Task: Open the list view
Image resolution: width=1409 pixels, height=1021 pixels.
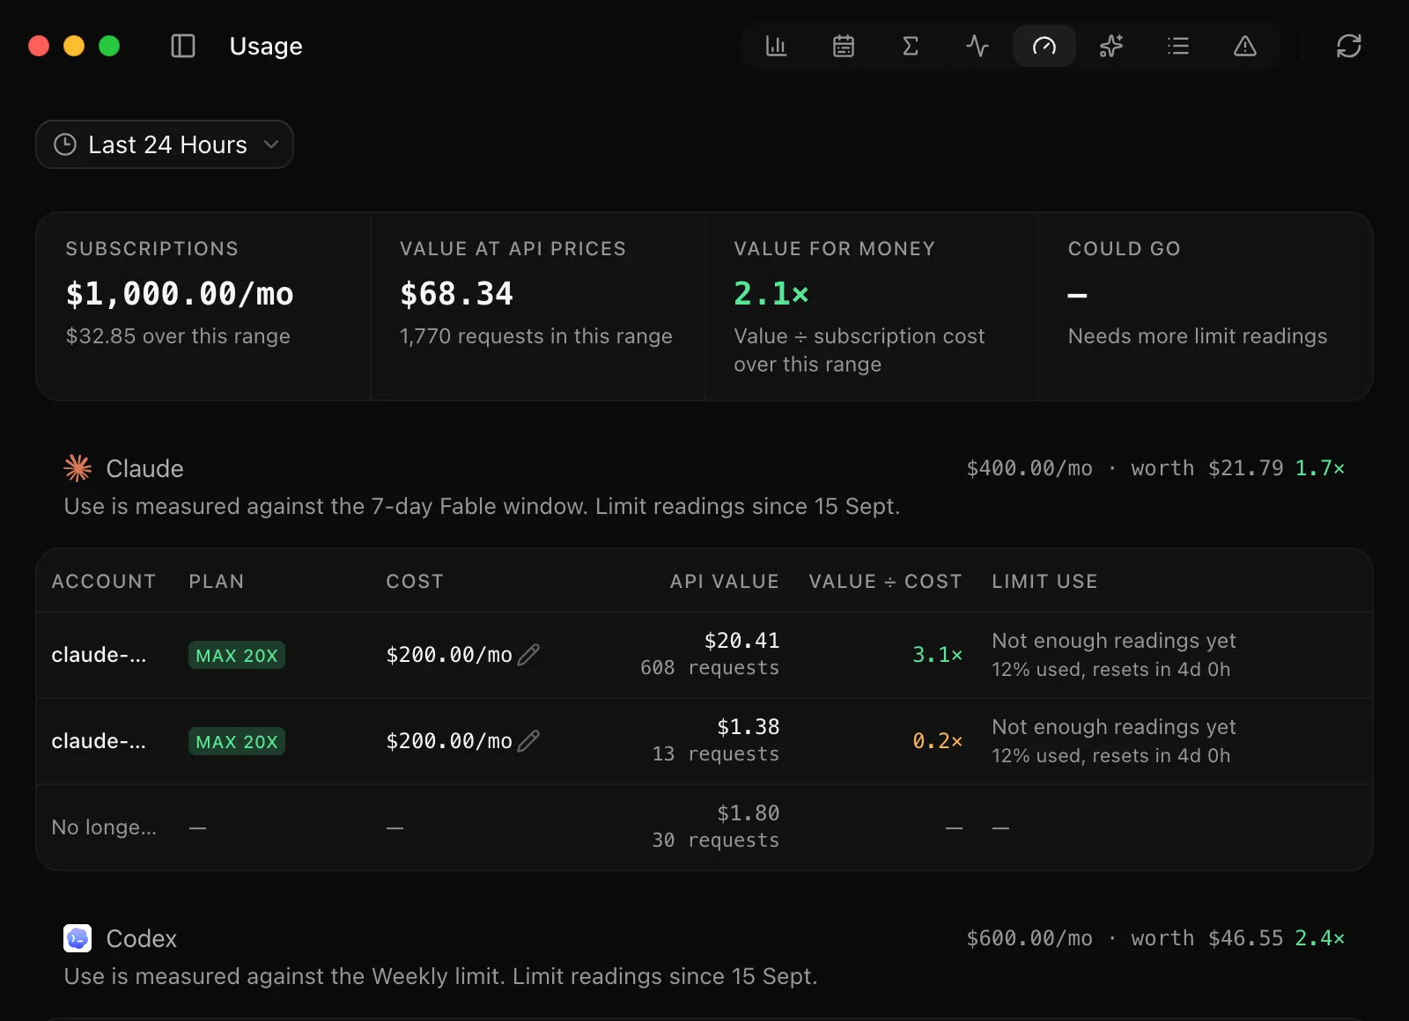Action: click(1178, 46)
